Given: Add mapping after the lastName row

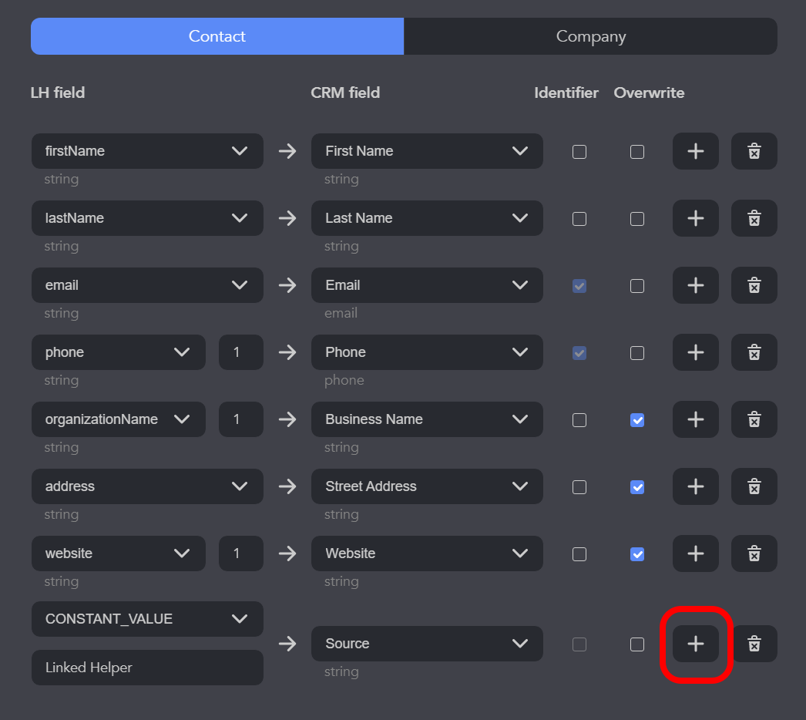Looking at the screenshot, I should coord(696,218).
